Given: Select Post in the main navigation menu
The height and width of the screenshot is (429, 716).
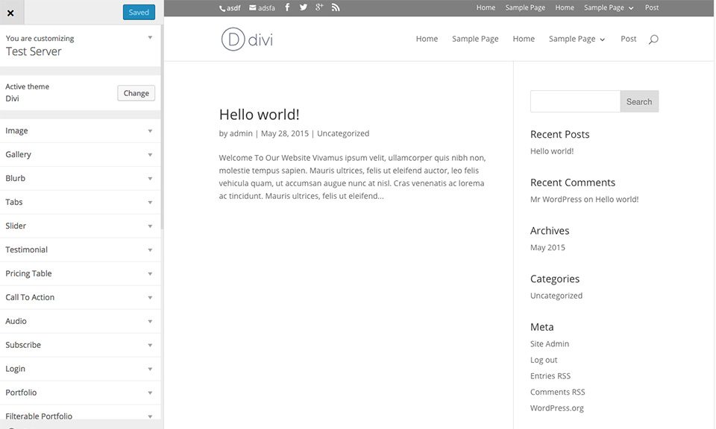Looking at the screenshot, I should 628,39.
